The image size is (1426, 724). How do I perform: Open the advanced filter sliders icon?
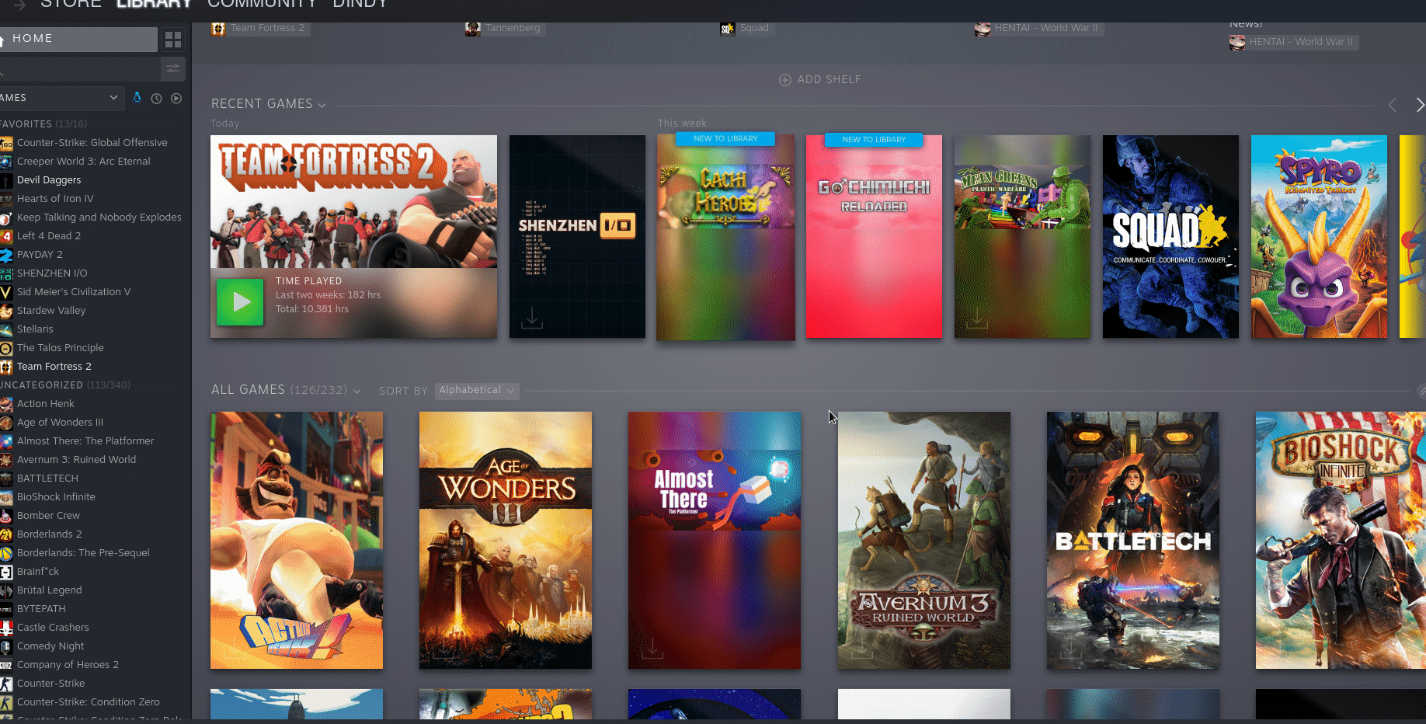point(173,69)
